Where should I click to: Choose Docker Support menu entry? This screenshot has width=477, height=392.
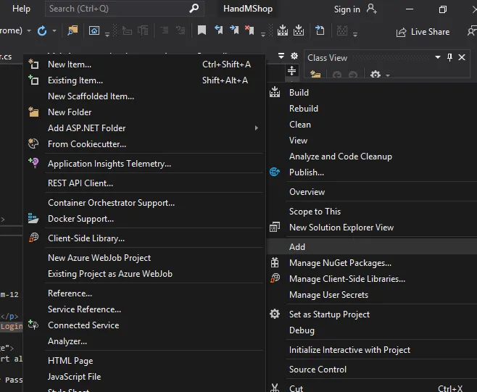coord(80,219)
